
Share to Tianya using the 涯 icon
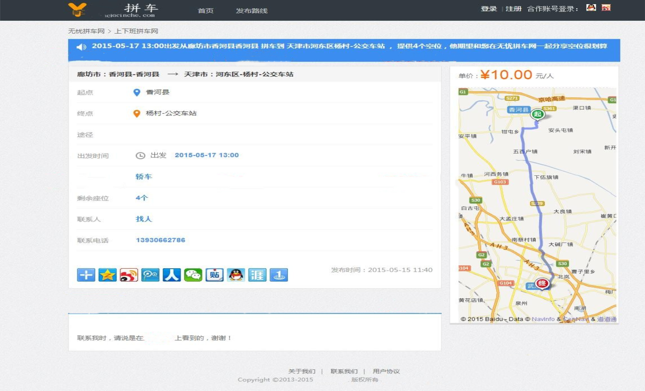click(258, 275)
